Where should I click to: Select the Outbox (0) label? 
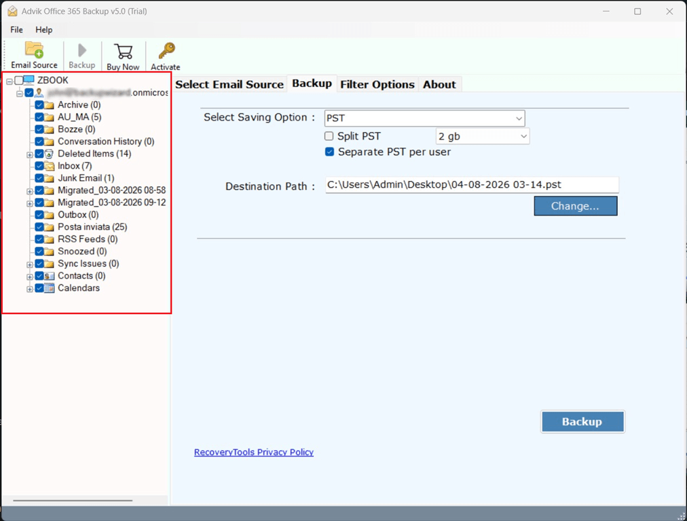[79, 215]
